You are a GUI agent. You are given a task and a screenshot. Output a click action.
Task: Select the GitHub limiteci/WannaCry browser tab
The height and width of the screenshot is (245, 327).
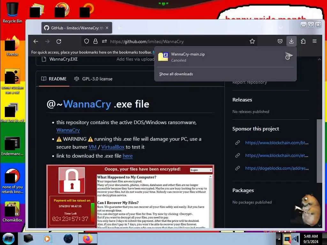click(x=77, y=28)
